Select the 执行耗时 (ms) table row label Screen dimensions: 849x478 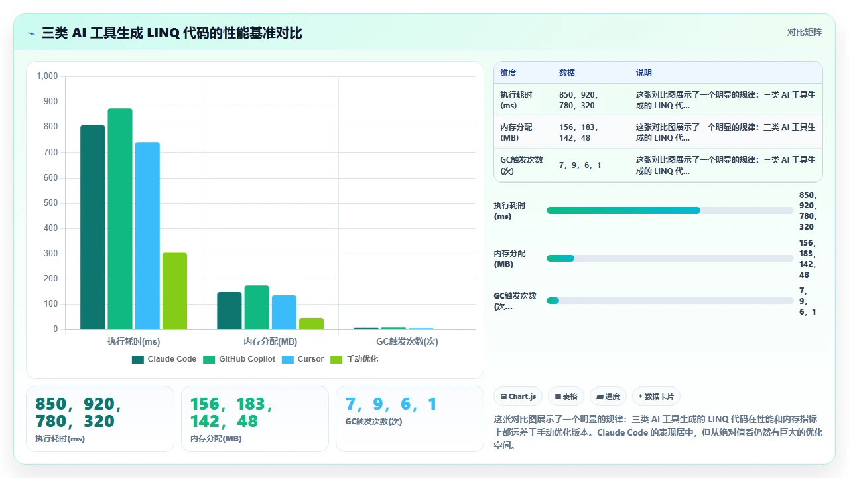click(x=516, y=100)
